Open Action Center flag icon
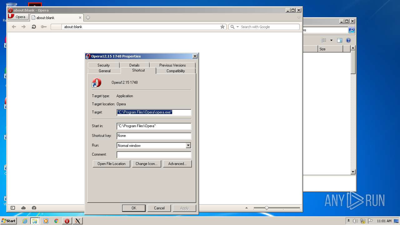Screen dimensions: 400x225 point(370,221)
